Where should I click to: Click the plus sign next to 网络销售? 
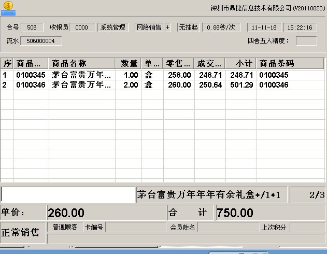(x=168, y=27)
